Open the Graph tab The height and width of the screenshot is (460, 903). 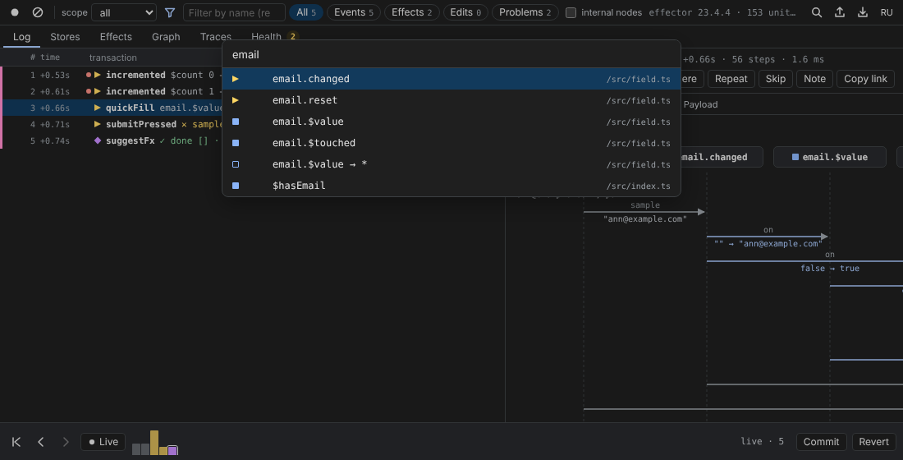click(166, 37)
